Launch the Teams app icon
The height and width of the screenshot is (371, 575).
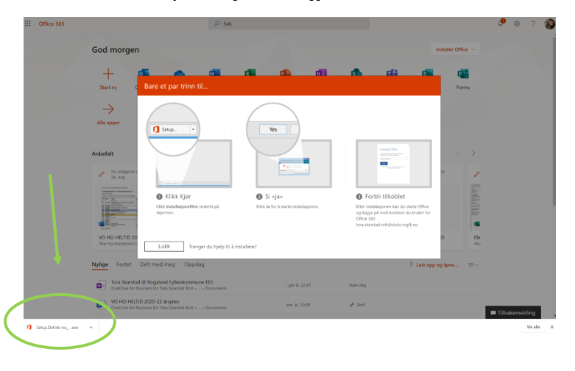tap(392, 73)
